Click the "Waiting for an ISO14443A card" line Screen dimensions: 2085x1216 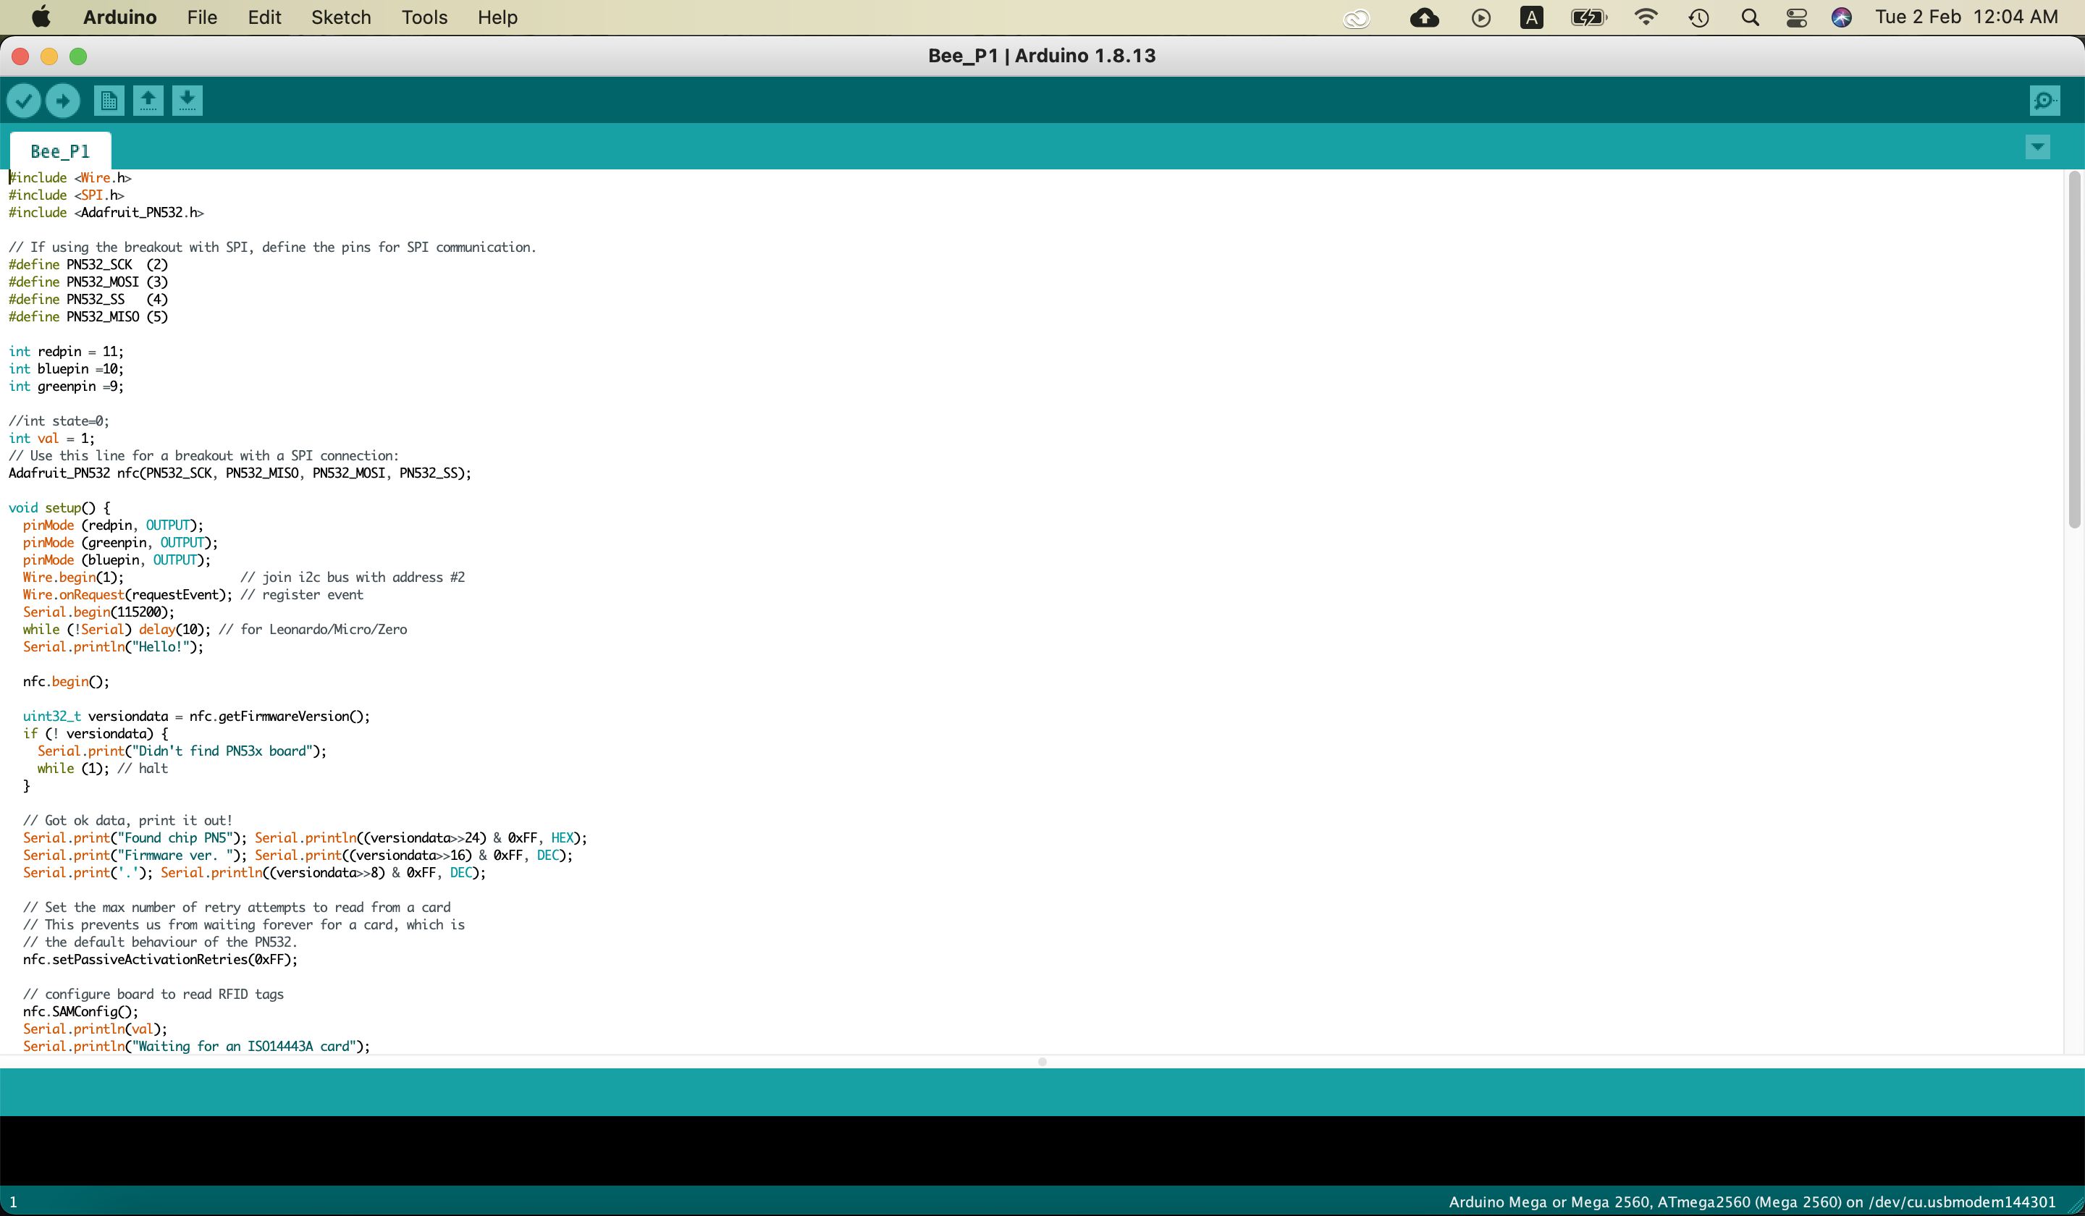pyautogui.click(x=196, y=1047)
